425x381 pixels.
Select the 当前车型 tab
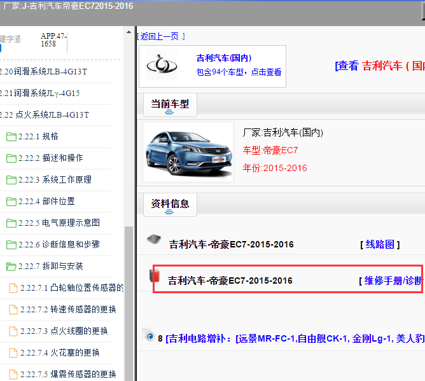click(x=170, y=105)
